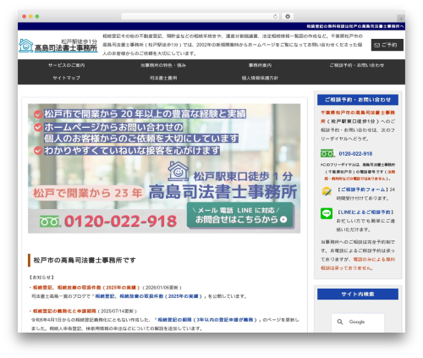Open the ご相談予約フォーム link
Image resolution: width=423 pixels, height=358 pixels.
pos(363,190)
